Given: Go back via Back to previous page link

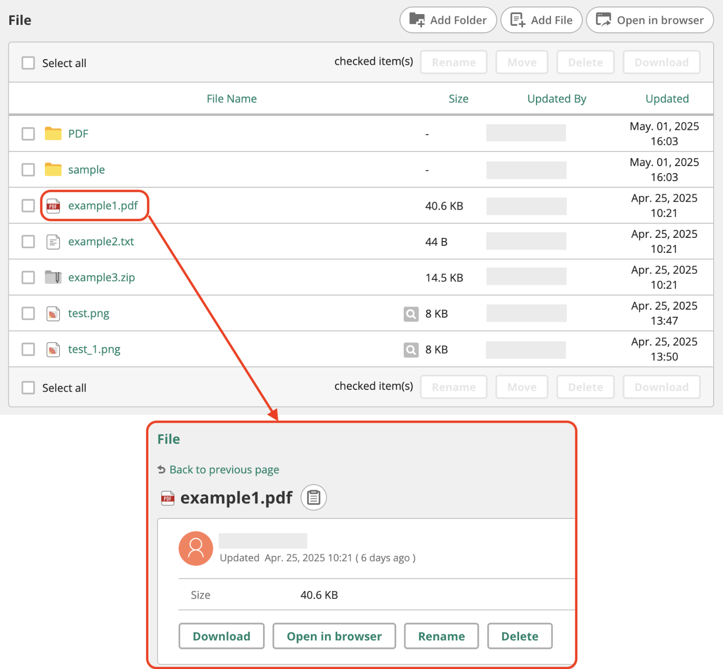Looking at the screenshot, I should coord(224,470).
